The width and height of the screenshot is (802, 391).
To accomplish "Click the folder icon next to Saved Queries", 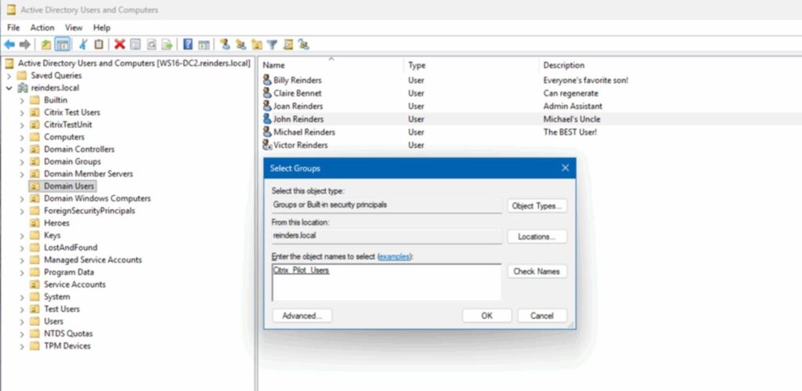I will [x=21, y=75].
